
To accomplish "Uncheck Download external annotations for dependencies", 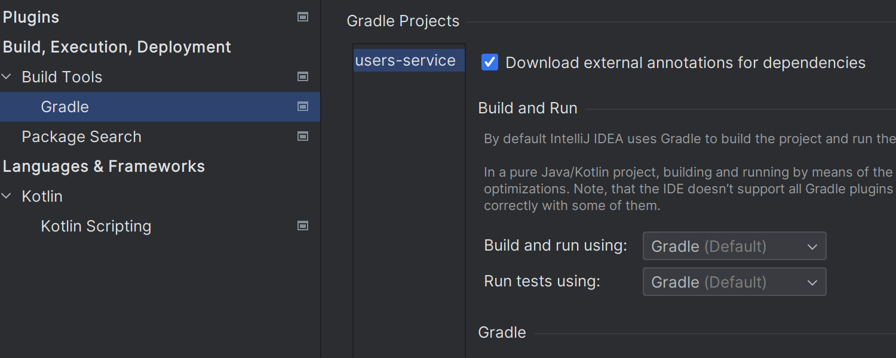I will coord(490,63).
